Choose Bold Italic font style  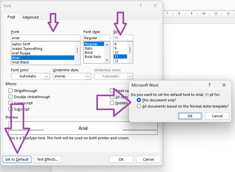pyautogui.click(x=94, y=57)
